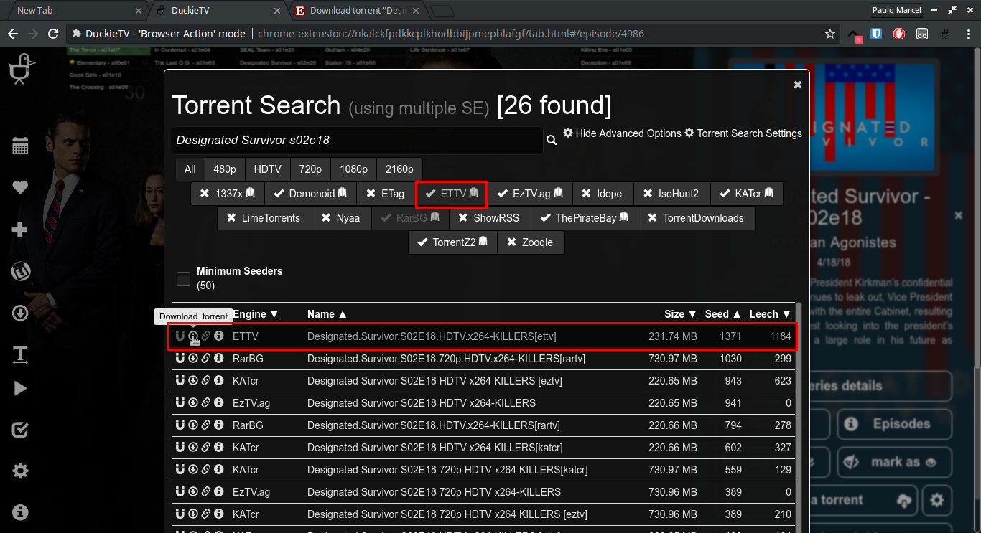The height and width of the screenshot is (533, 981).
Task: Sort results by the Name column header
Action: [x=327, y=314]
